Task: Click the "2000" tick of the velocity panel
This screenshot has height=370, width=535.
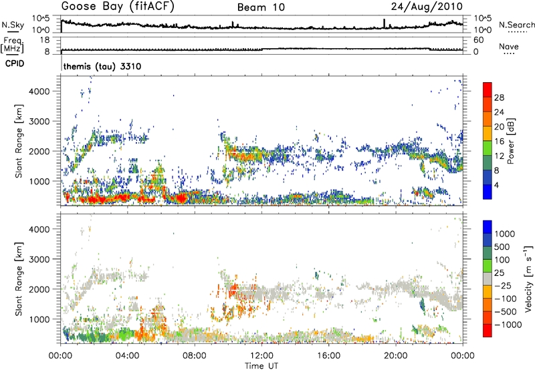Action: click(x=39, y=289)
